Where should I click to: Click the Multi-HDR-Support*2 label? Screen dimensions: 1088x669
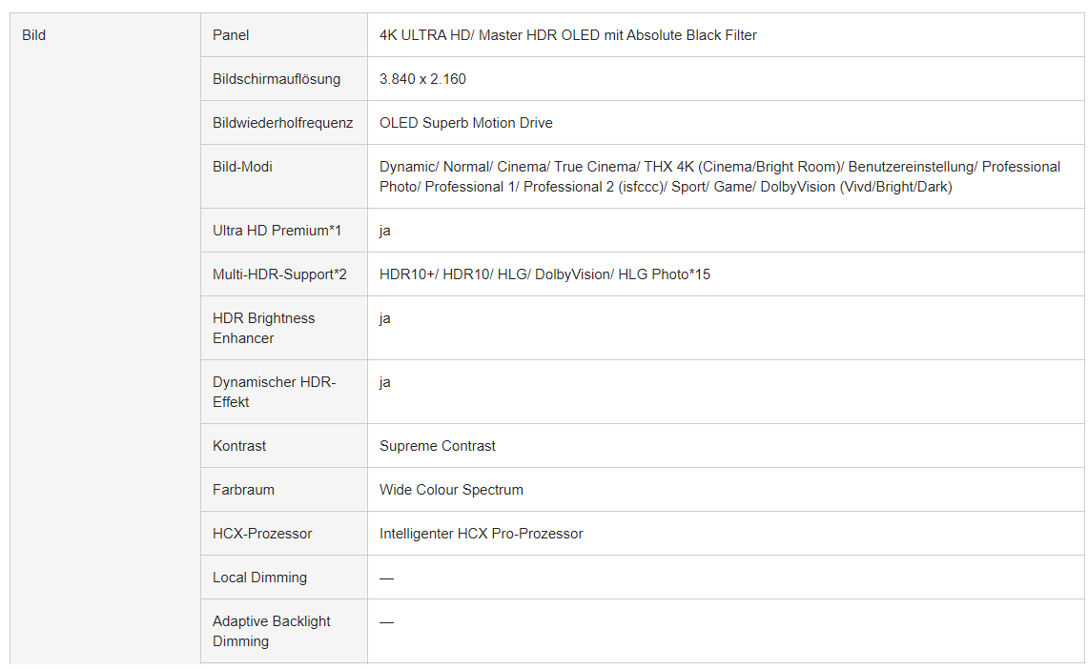point(279,274)
